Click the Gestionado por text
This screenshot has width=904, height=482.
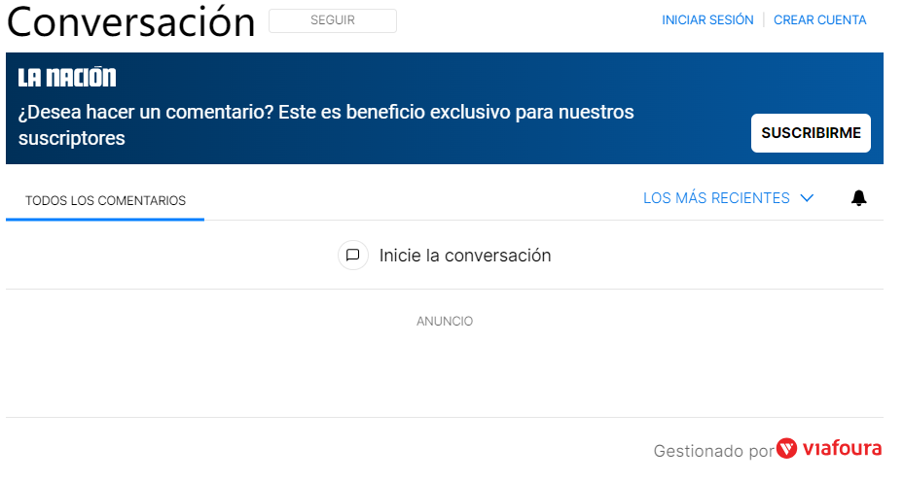pyautogui.click(x=713, y=451)
